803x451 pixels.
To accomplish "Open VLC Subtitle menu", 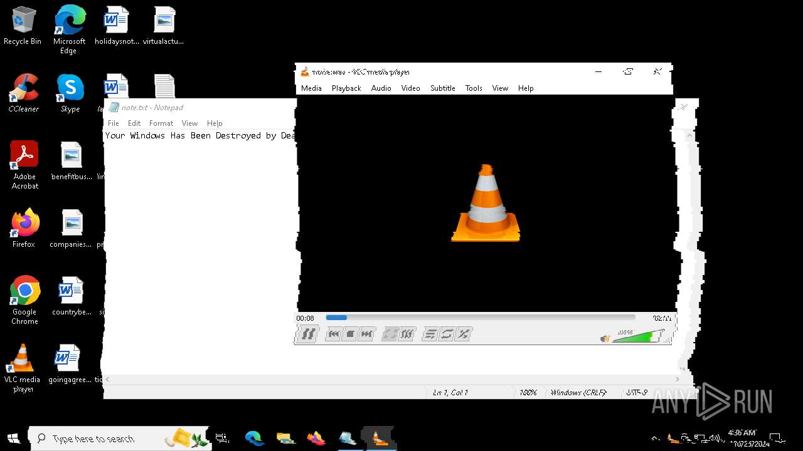I will [x=442, y=88].
